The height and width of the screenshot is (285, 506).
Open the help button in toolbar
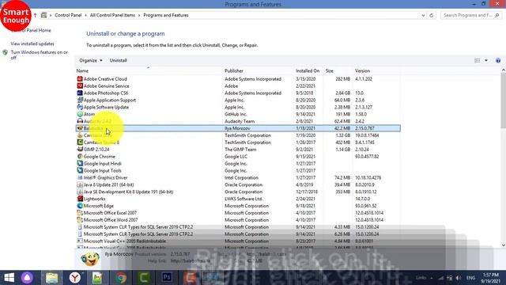point(498,60)
